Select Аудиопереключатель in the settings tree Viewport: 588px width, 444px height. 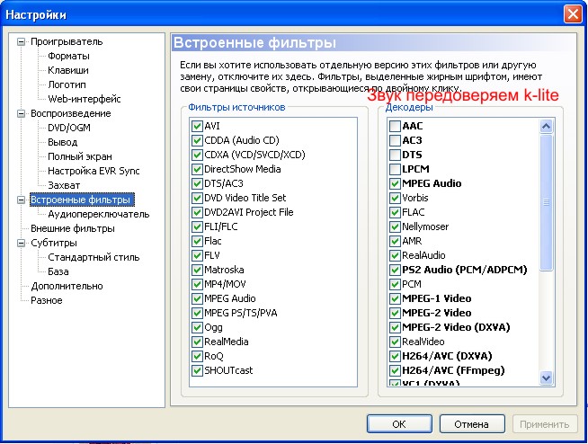click(x=98, y=214)
